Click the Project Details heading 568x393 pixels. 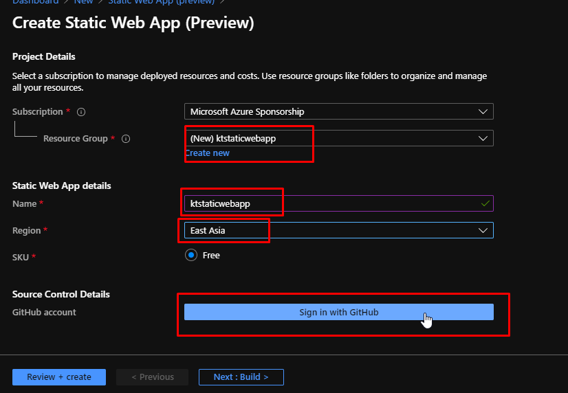44,57
